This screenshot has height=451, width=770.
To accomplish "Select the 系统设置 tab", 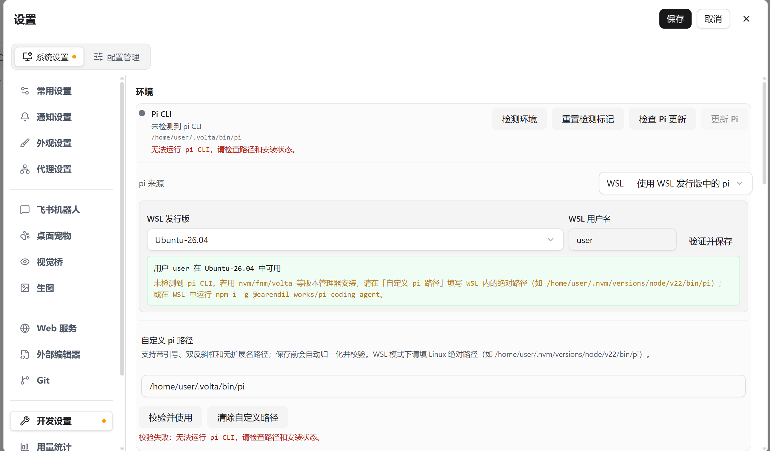I will (x=49, y=57).
